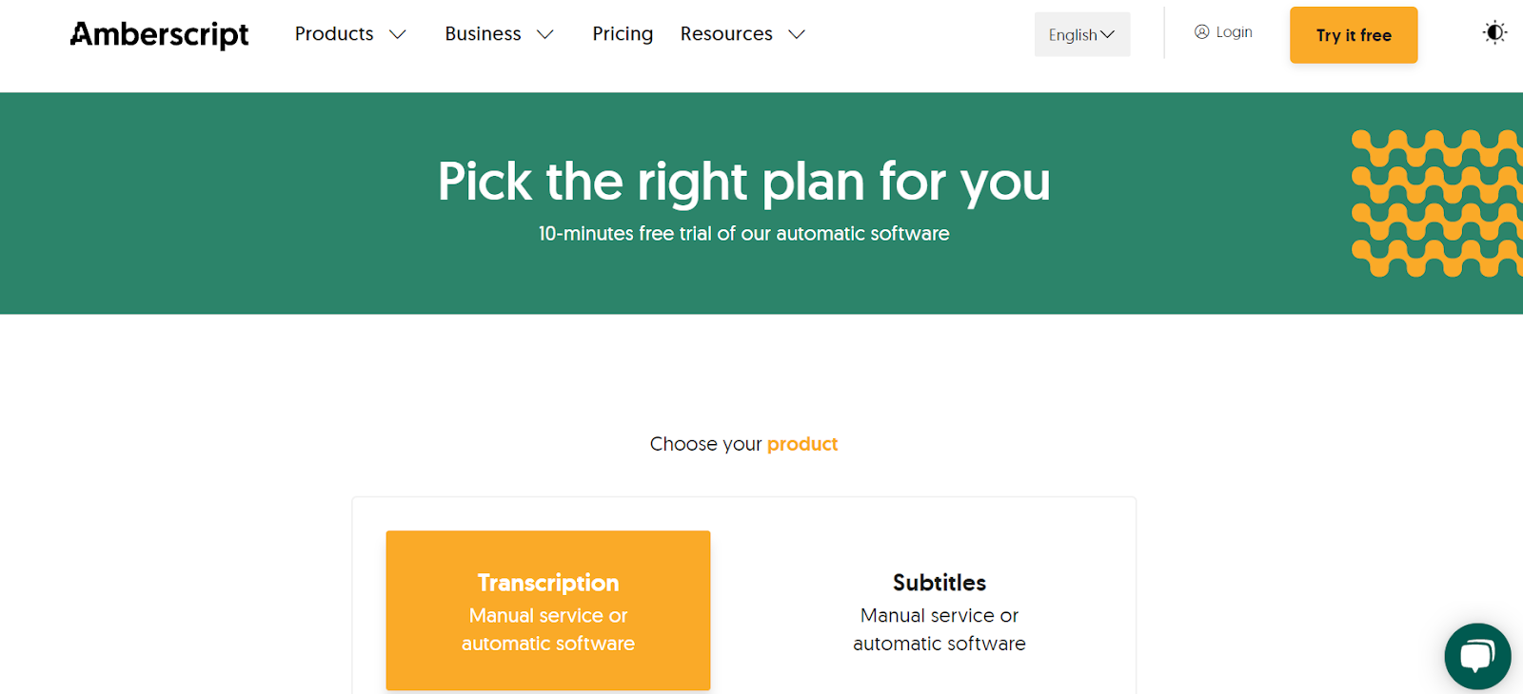The width and height of the screenshot is (1523, 694).
Task: Click the Resources menu label
Action: pyautogui.click(x=725, y=34)
